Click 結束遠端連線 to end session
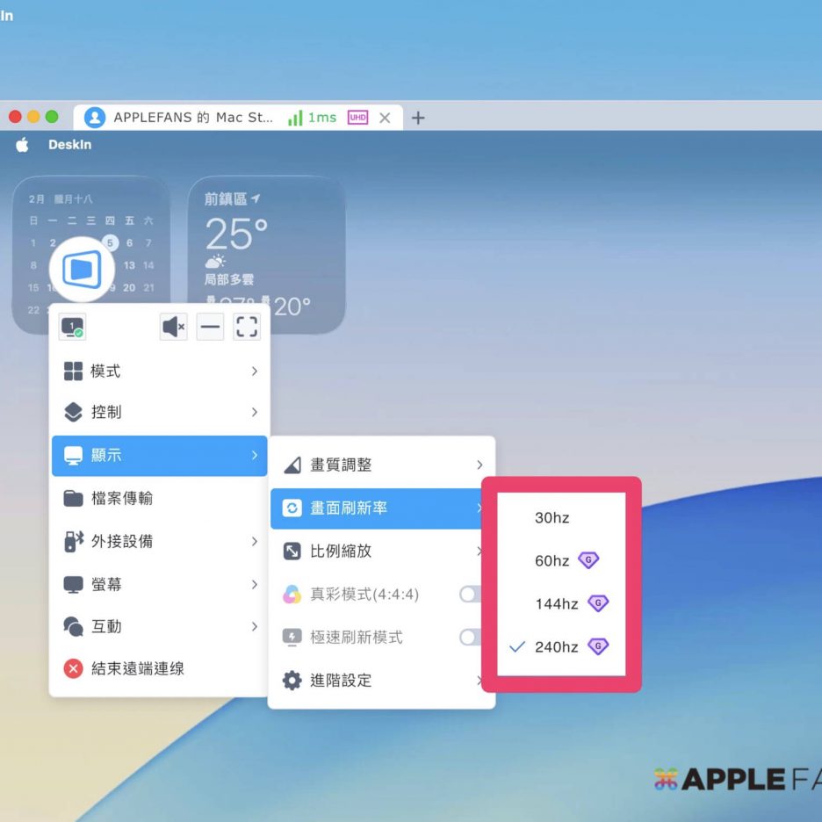822x822 pixels. pos(138,668)
